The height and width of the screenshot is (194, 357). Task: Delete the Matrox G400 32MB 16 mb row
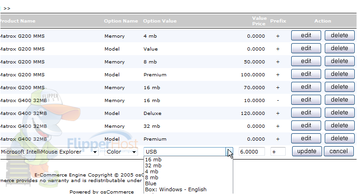(x=340, y=100)
